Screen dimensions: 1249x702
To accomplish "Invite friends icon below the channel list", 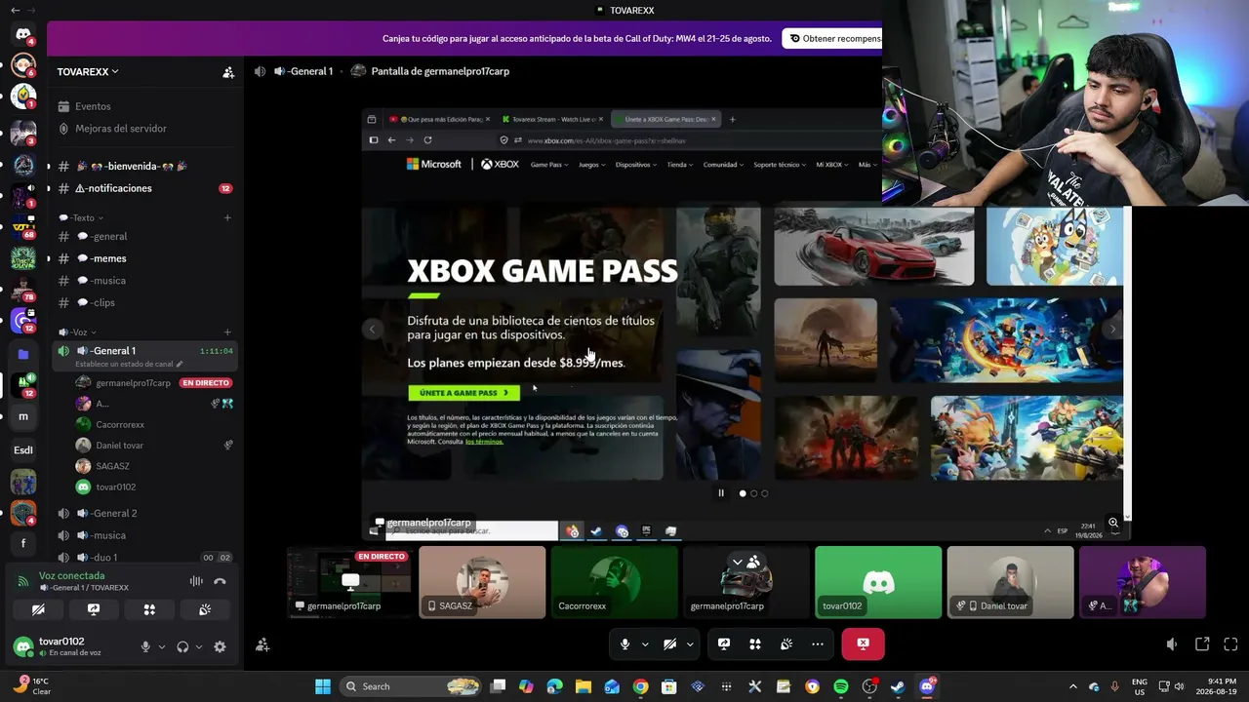I will [262, 644].
